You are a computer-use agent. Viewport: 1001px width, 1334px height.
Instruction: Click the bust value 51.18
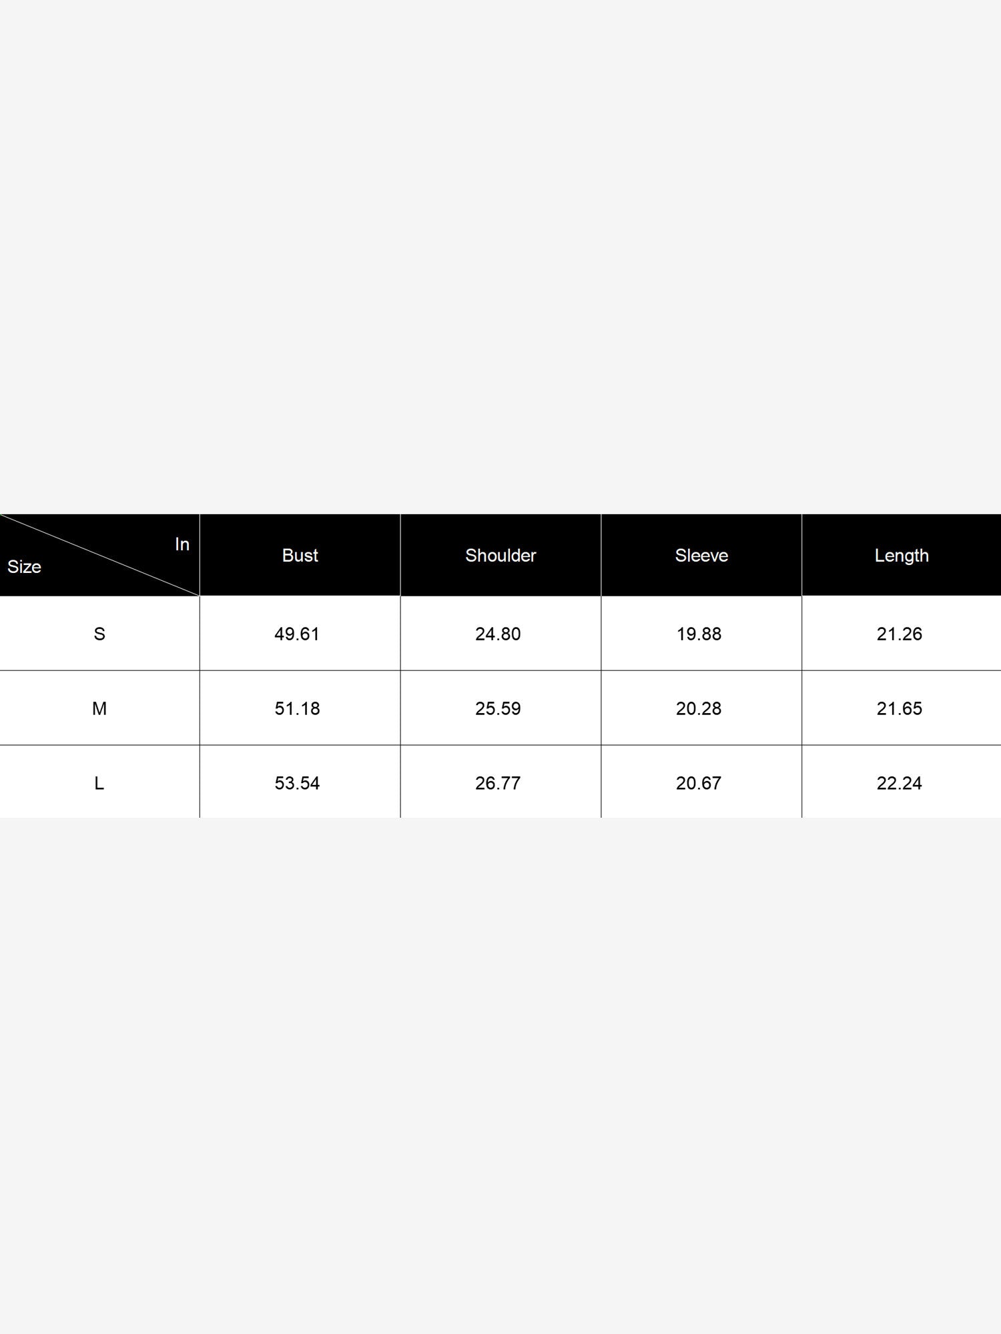(297, 708)
